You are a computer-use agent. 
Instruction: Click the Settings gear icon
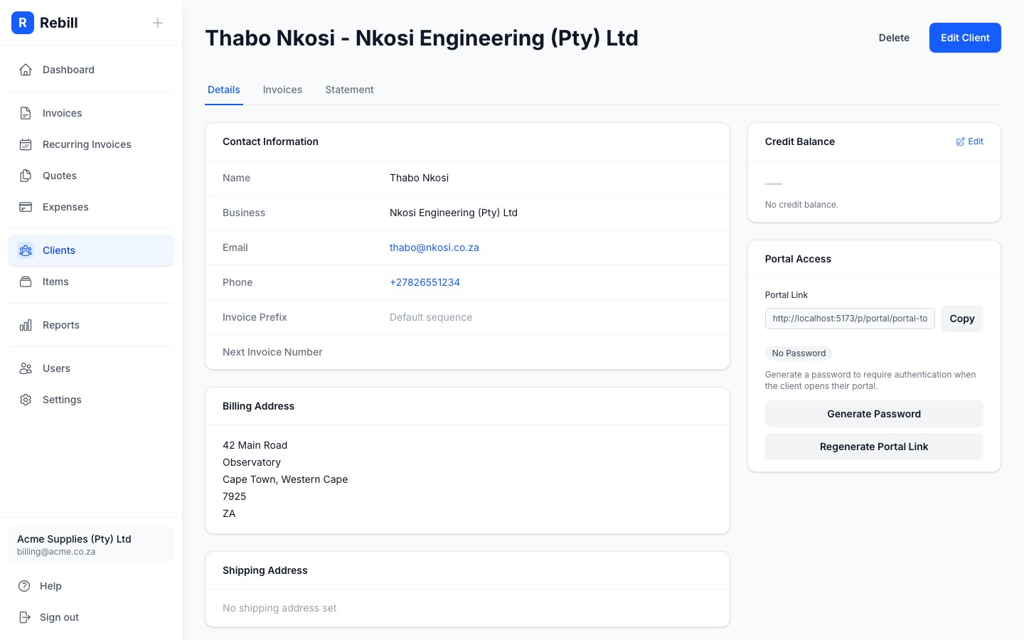pyautogui.click(x=26, y=400)
